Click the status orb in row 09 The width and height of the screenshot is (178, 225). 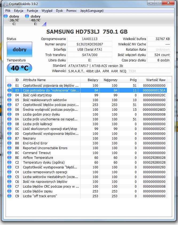point(9,114)
